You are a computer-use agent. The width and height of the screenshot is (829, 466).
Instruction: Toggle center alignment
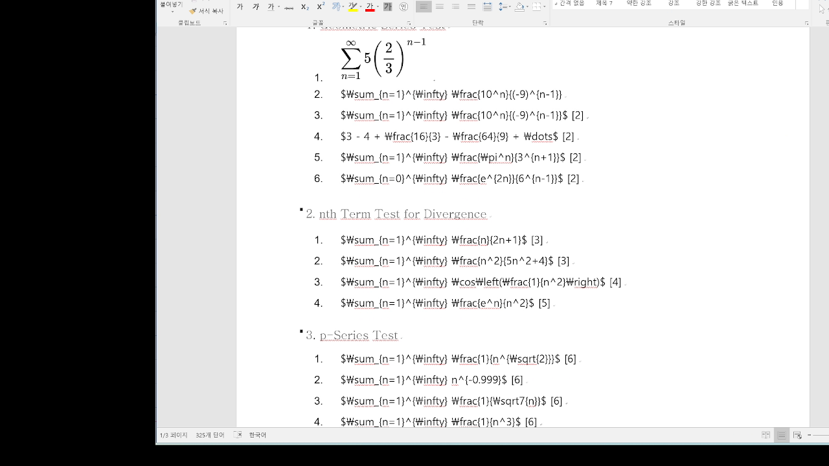tap(440, 6)
